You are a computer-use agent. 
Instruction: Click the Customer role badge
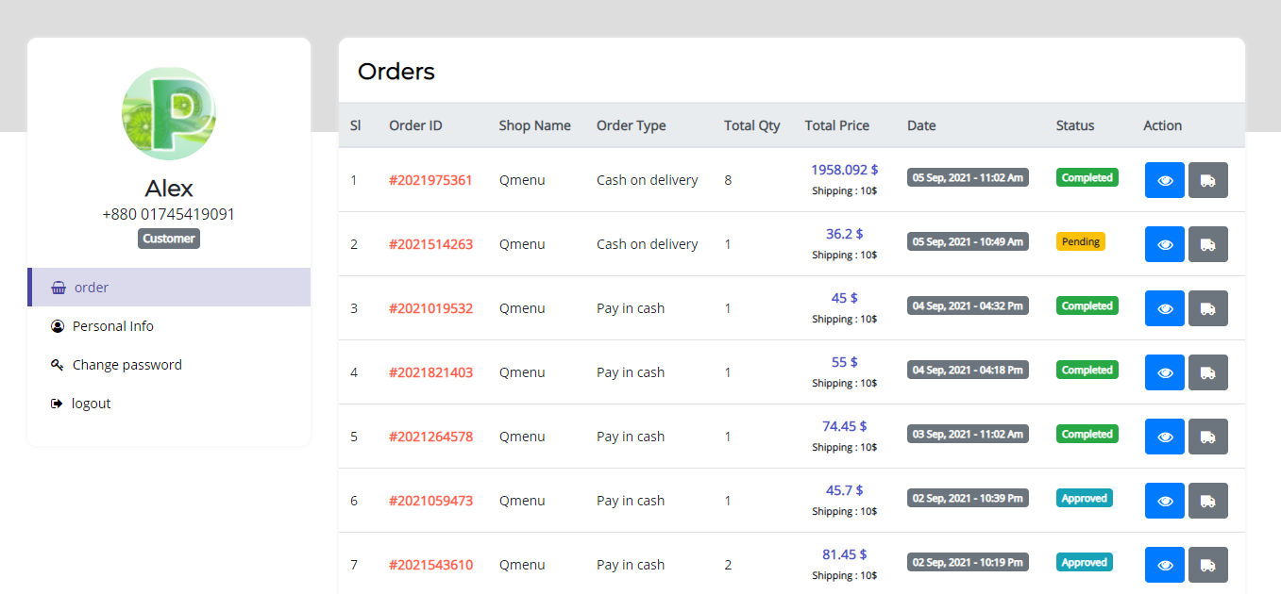tap(169, 239)
